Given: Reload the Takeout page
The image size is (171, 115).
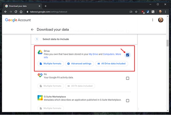Looking at the screenshot, I should (x=16, y=12).
